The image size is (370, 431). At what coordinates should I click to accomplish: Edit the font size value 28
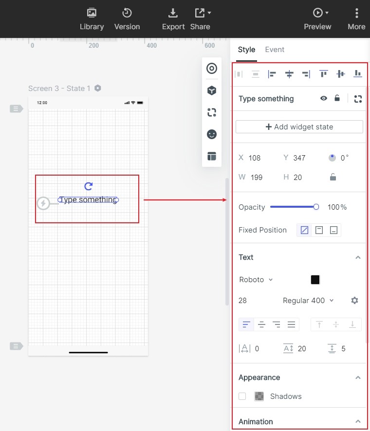tap(242, 301)
